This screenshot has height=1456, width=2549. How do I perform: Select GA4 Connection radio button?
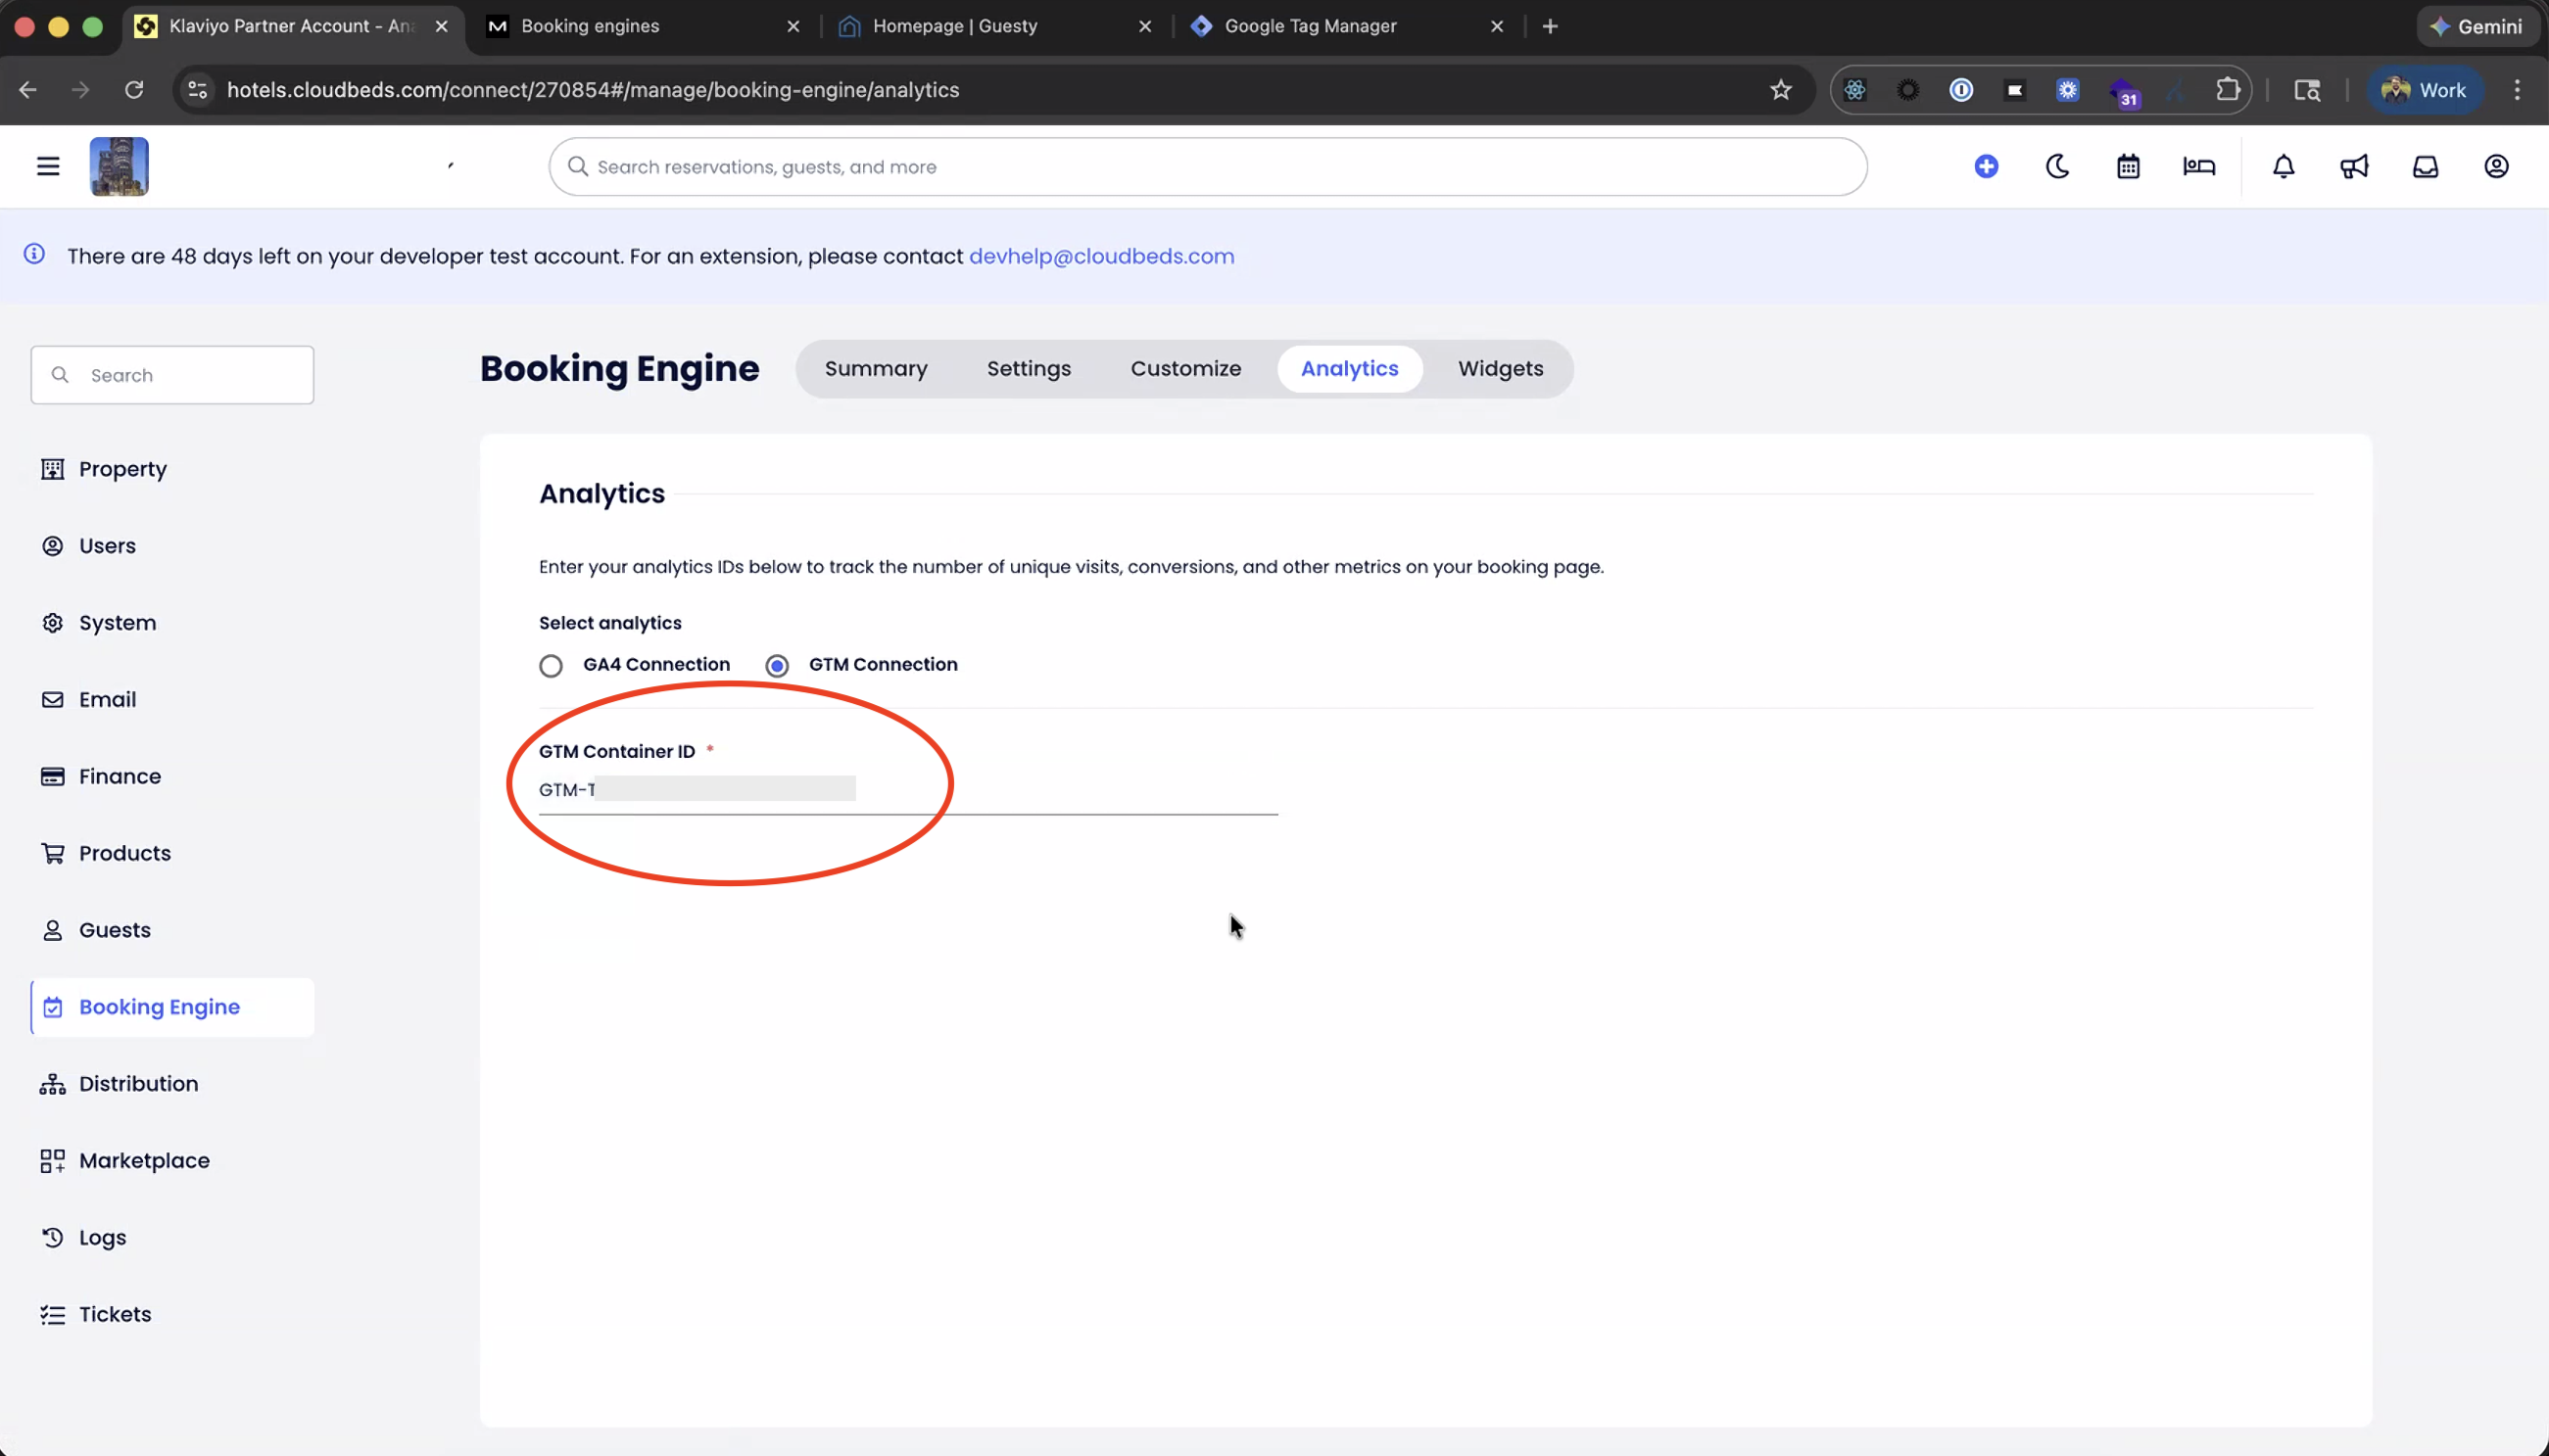[x=552, y=665]
